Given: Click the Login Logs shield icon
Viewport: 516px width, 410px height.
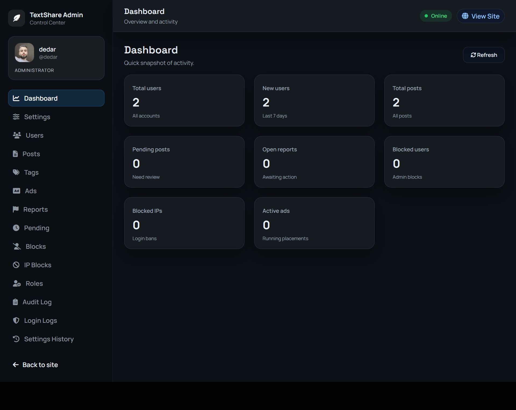Looking at the screenshot, I should coord(16,320).
